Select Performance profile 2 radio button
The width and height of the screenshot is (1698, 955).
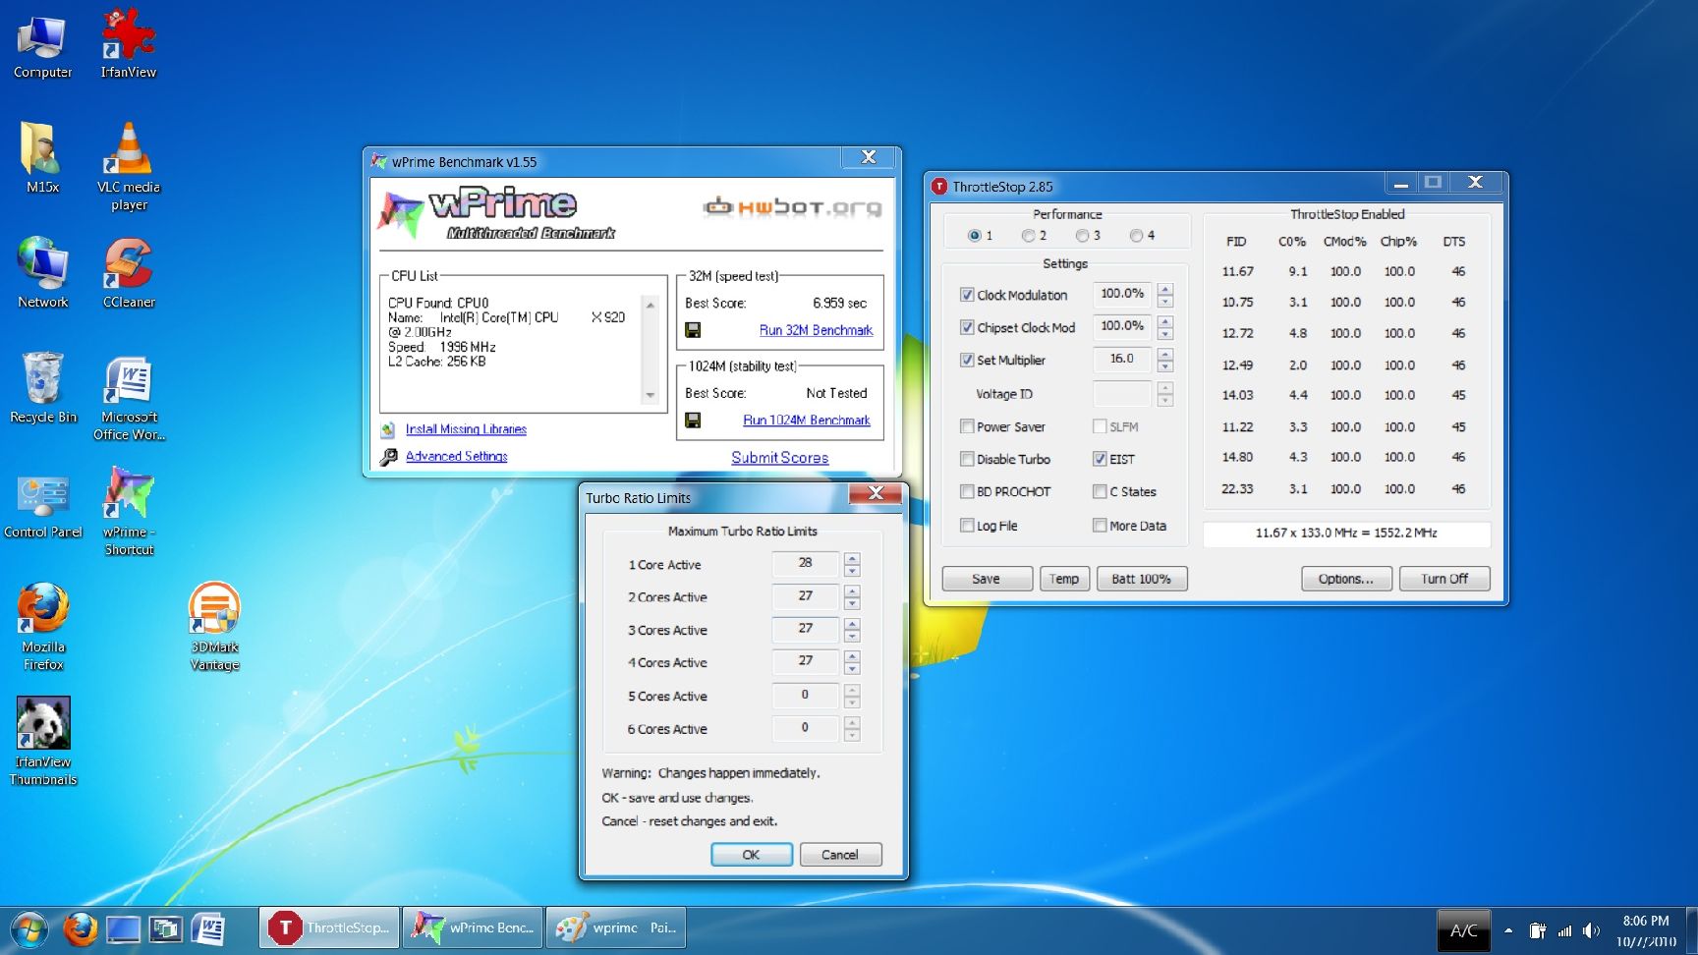coord(1028,236)
